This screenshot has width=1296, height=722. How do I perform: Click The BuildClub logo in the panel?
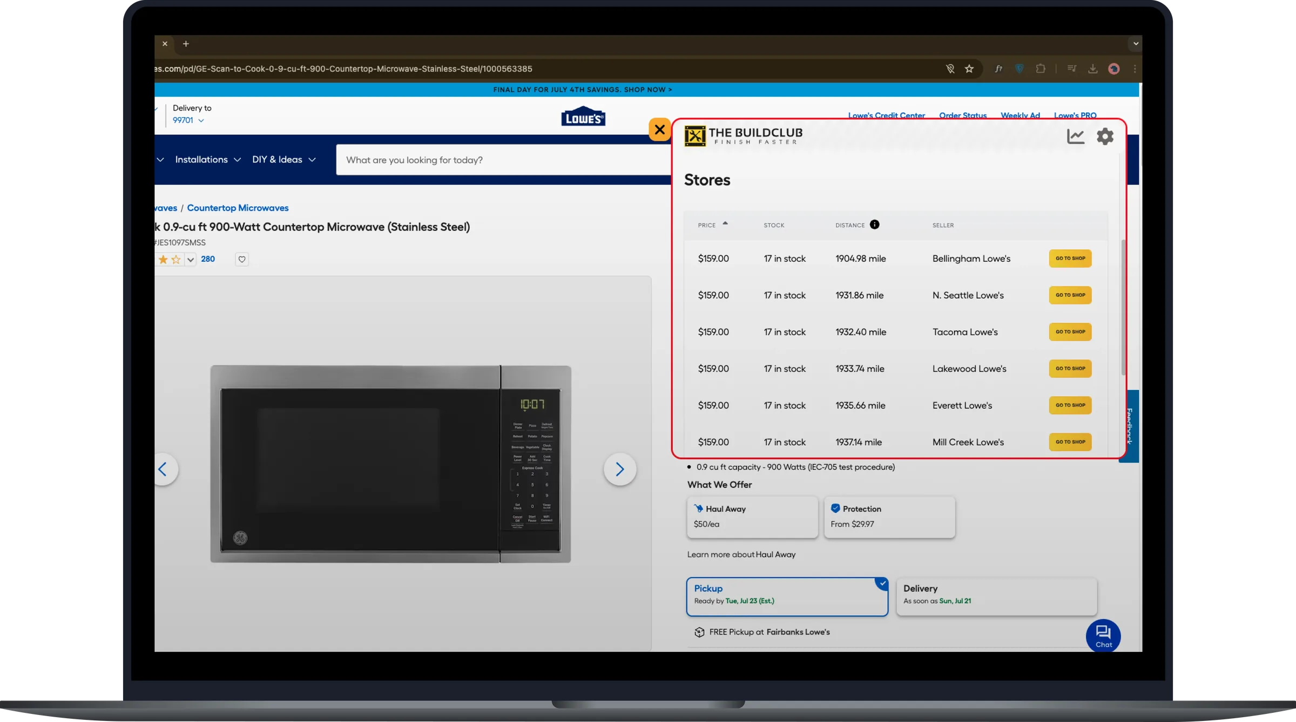(743, 136)
